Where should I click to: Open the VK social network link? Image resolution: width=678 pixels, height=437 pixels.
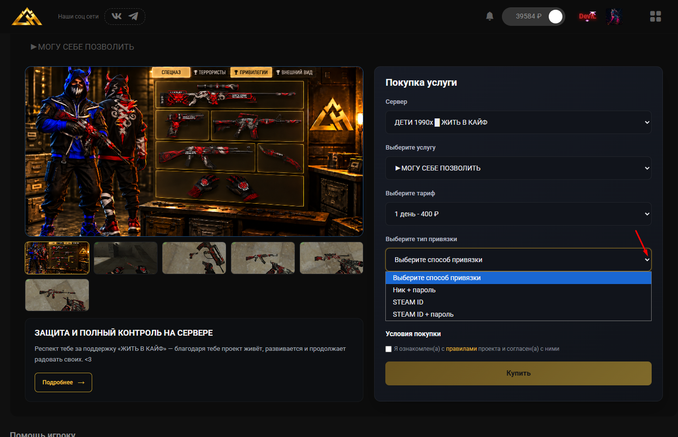click(117, 16)
